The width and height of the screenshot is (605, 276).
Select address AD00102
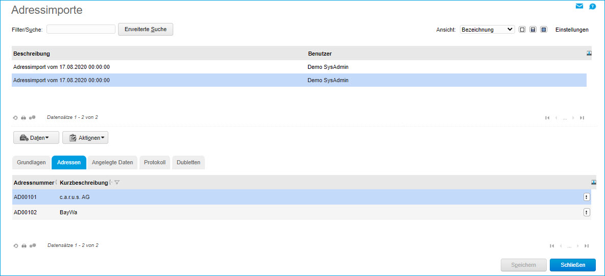pyautogui.click(x=25, y=212)
